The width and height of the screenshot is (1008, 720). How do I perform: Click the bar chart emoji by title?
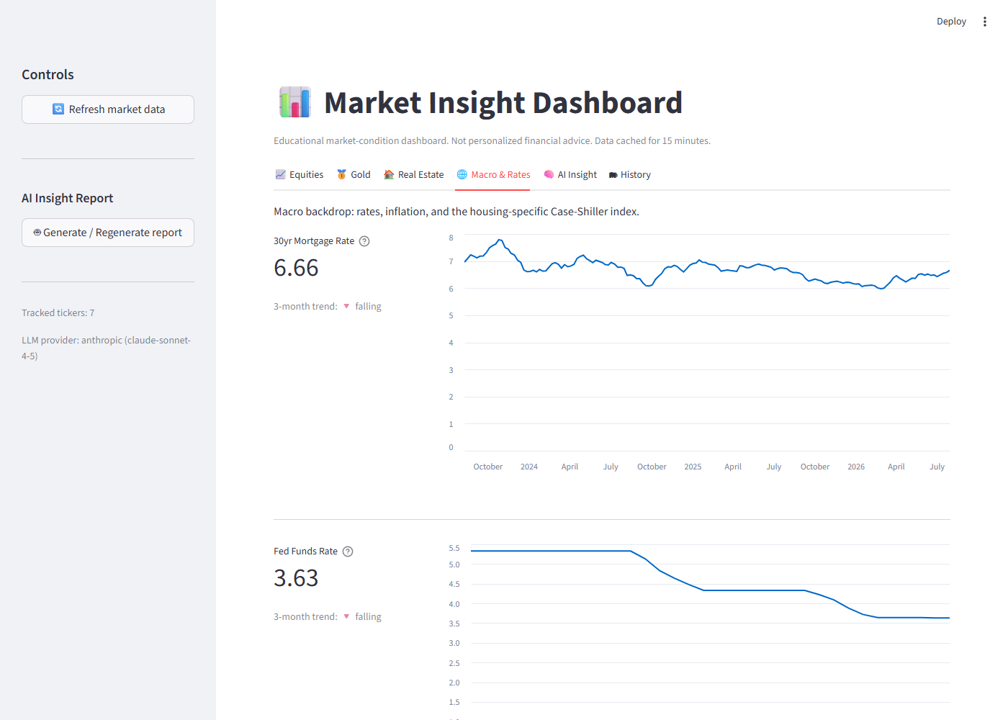coord(294,102)
